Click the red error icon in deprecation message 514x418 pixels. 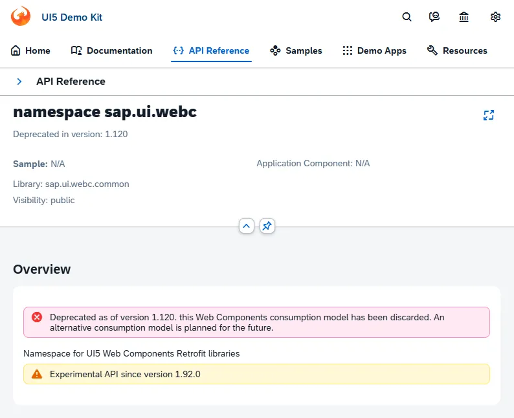[37, 317]
